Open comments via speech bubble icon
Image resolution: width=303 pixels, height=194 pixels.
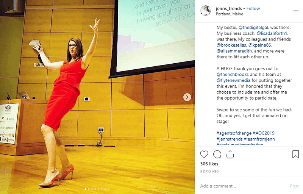(x=217, y=154)
